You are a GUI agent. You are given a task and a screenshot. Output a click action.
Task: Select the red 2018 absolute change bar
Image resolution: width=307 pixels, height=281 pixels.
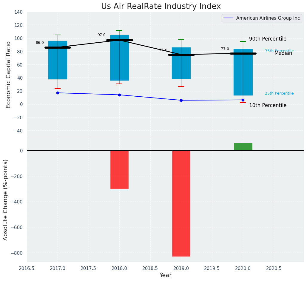click(x=119, y=169)
